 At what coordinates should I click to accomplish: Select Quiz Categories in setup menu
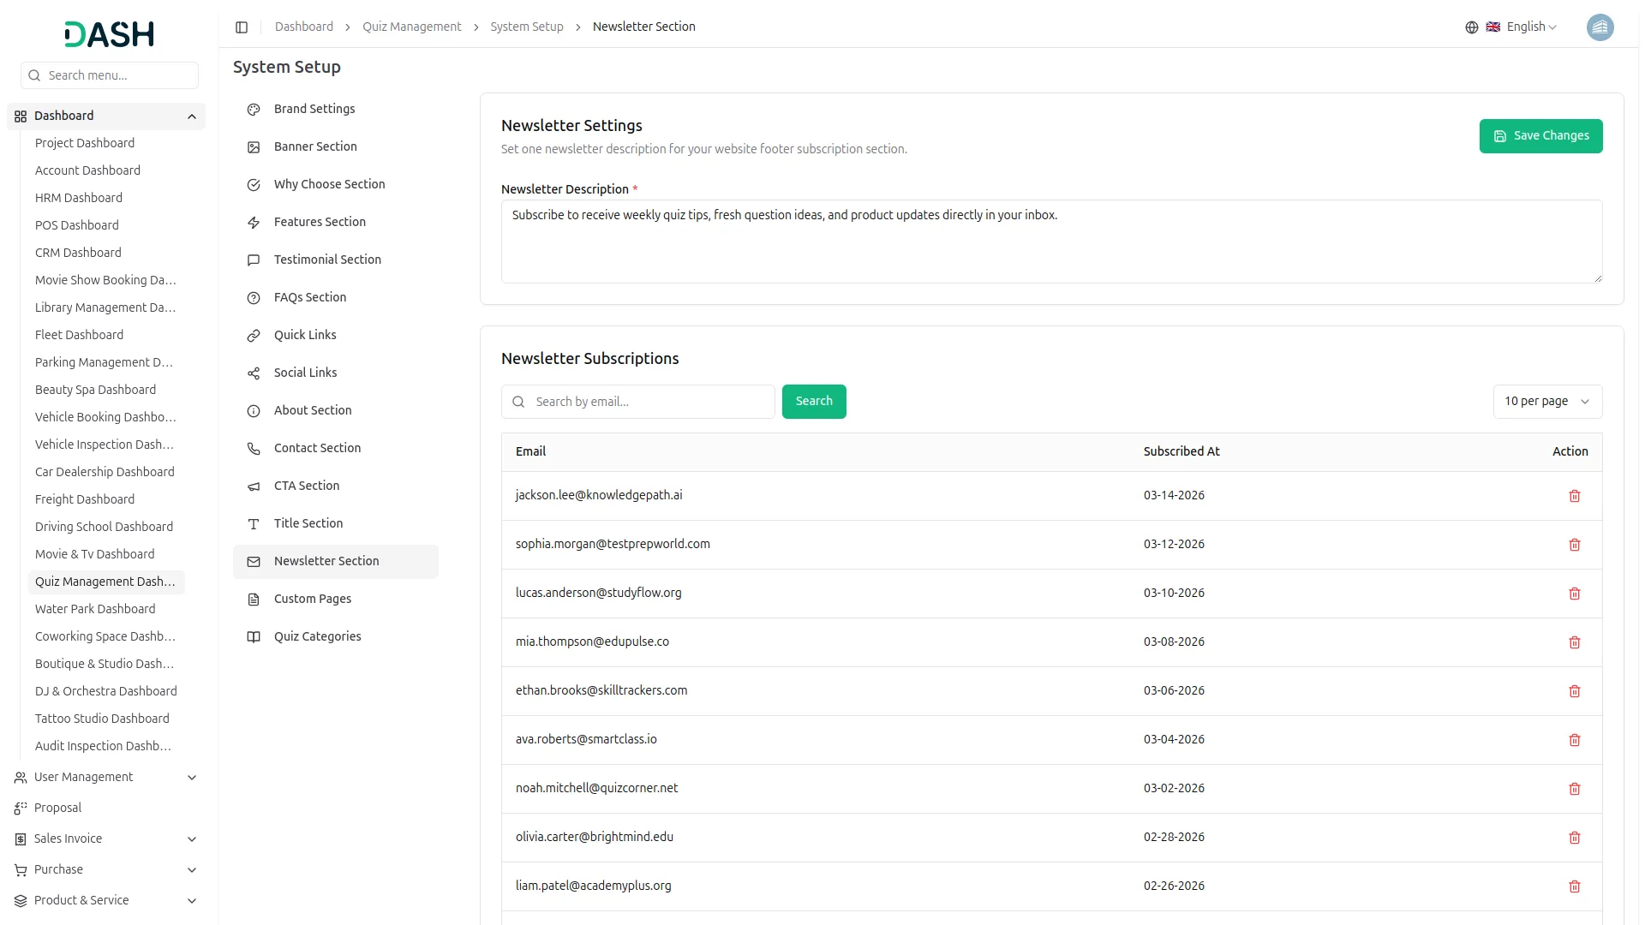tap(317, 636)
